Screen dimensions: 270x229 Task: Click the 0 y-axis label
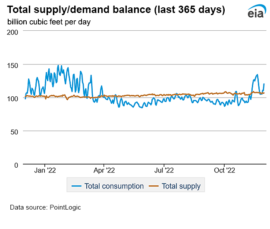[16, 165]
